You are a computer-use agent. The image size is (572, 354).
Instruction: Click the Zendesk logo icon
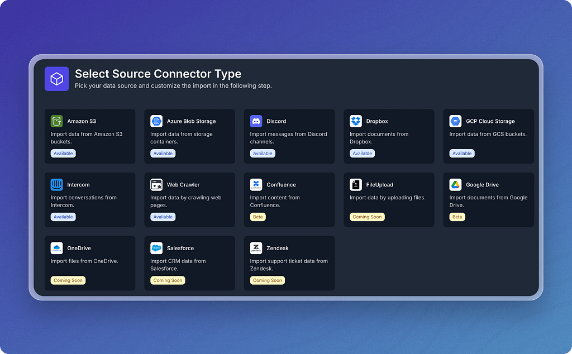pos(256,248)
